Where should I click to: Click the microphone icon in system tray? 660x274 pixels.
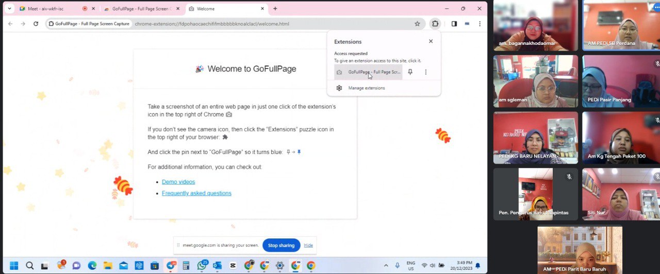click(x=397, y=266)
